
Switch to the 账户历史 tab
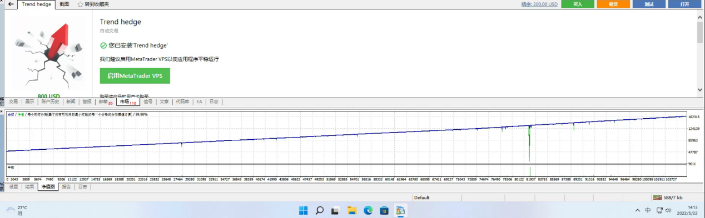(50, 102)
